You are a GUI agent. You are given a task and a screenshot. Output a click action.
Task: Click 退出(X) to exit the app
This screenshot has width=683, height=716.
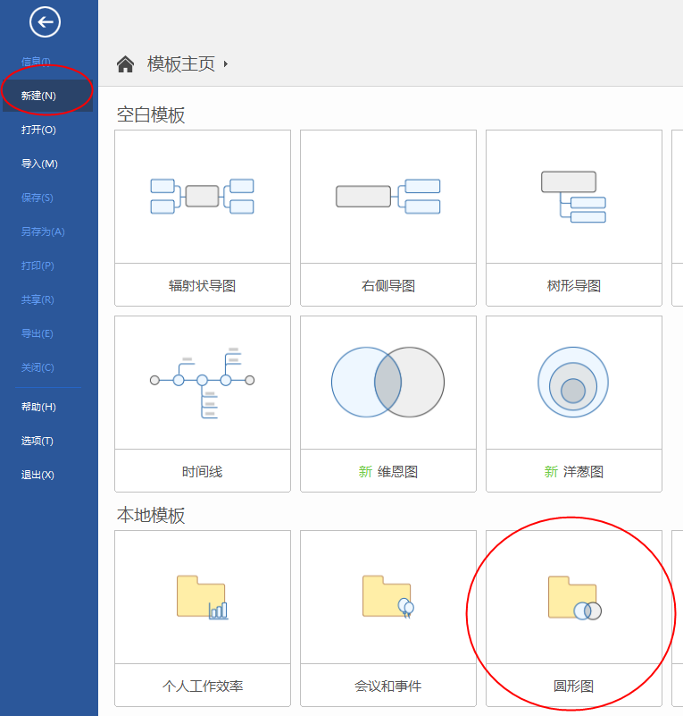[x=37, y=475]
